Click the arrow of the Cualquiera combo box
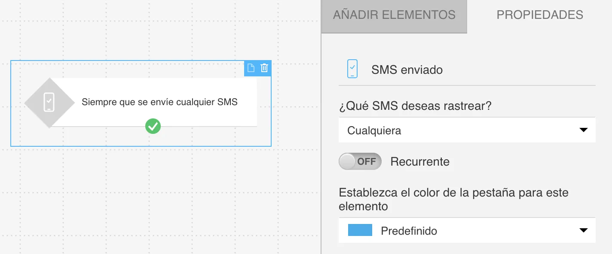 583,130
